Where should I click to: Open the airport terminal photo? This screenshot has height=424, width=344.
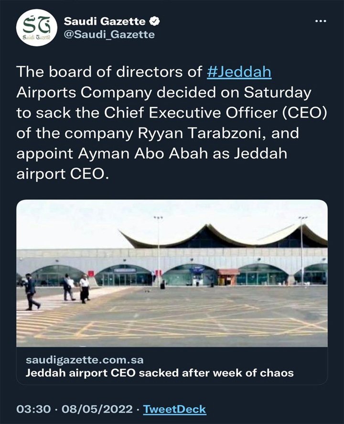click(x=172, y=272)
